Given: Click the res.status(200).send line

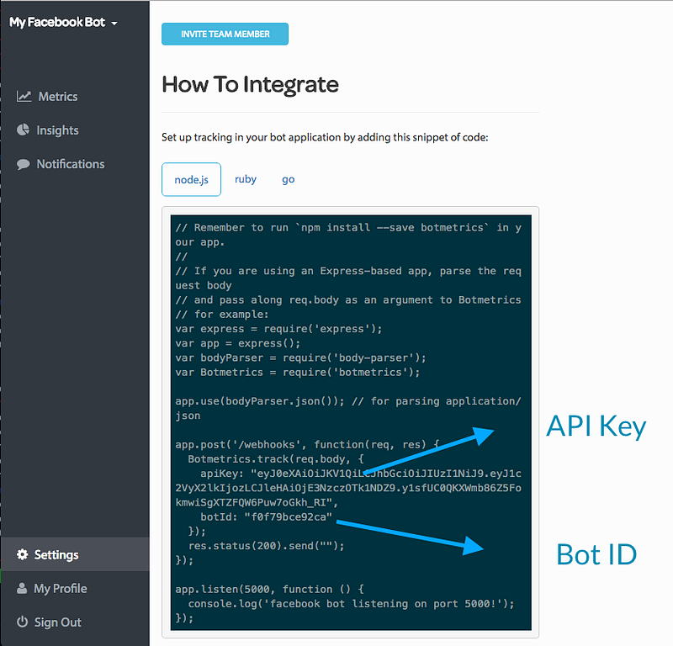Looking at the screenshot, I should pyautogui.click(x=266, y=546).
